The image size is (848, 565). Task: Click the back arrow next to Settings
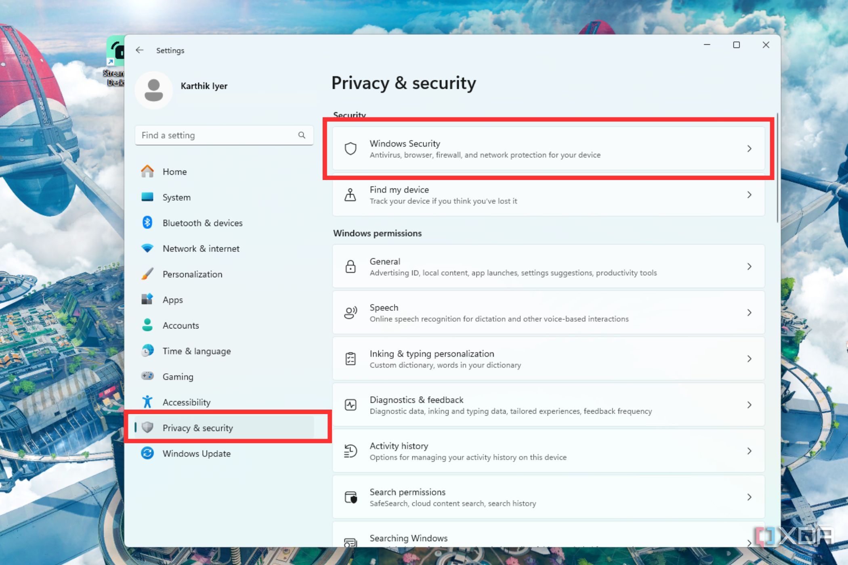point(140,50)
